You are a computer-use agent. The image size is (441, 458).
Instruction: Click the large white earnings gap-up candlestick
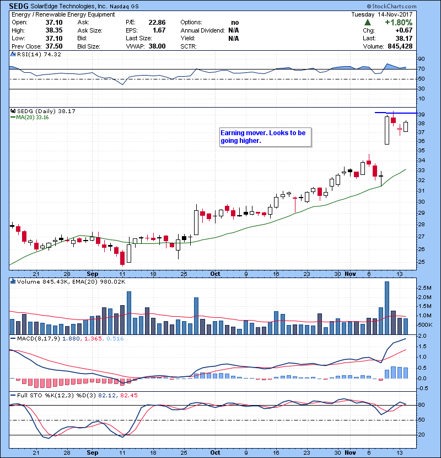pyautogui.click(x=387, y=130)
